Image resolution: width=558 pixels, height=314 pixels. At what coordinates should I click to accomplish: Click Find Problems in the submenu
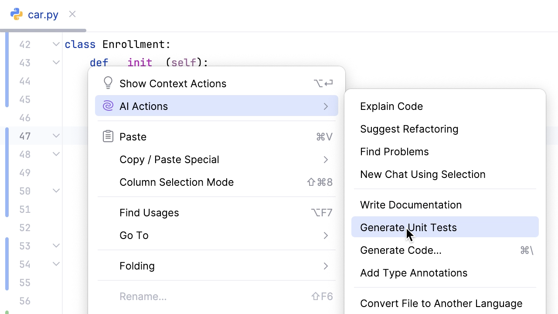click(394, 152)
